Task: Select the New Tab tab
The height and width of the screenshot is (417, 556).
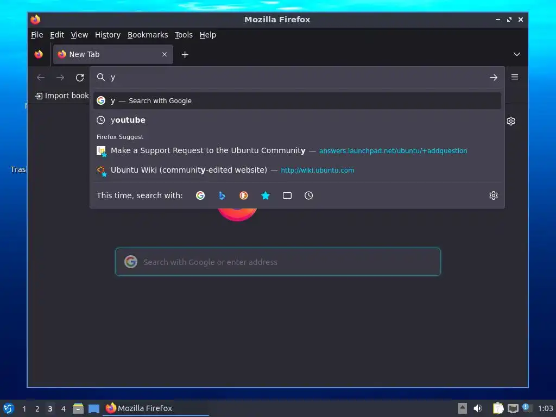Action: 113,54
